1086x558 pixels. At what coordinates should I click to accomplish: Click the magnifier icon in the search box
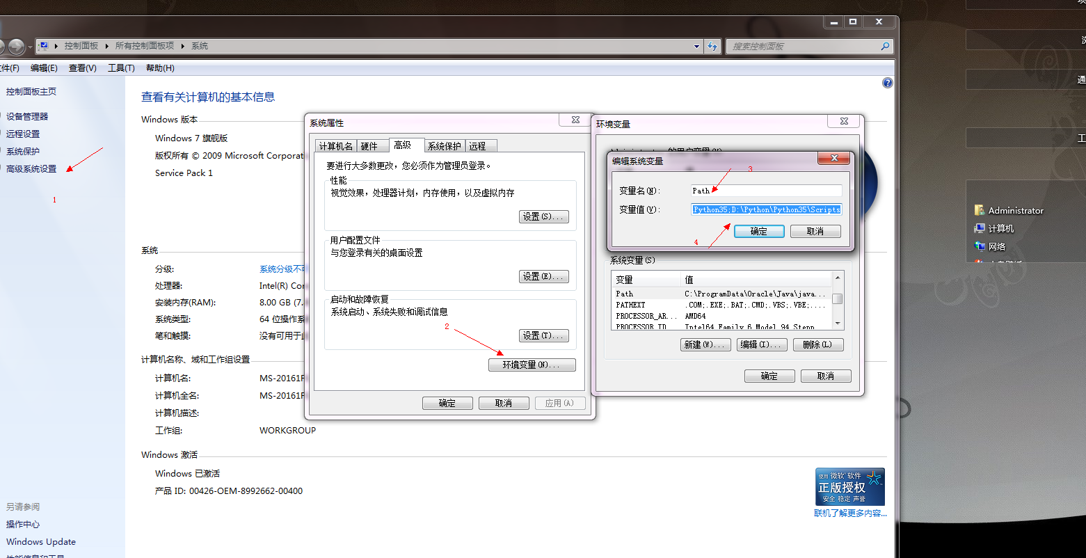point(885,47)
